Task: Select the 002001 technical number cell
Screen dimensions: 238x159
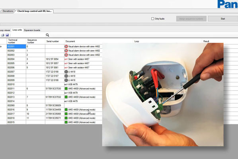Action: [16, 47]
